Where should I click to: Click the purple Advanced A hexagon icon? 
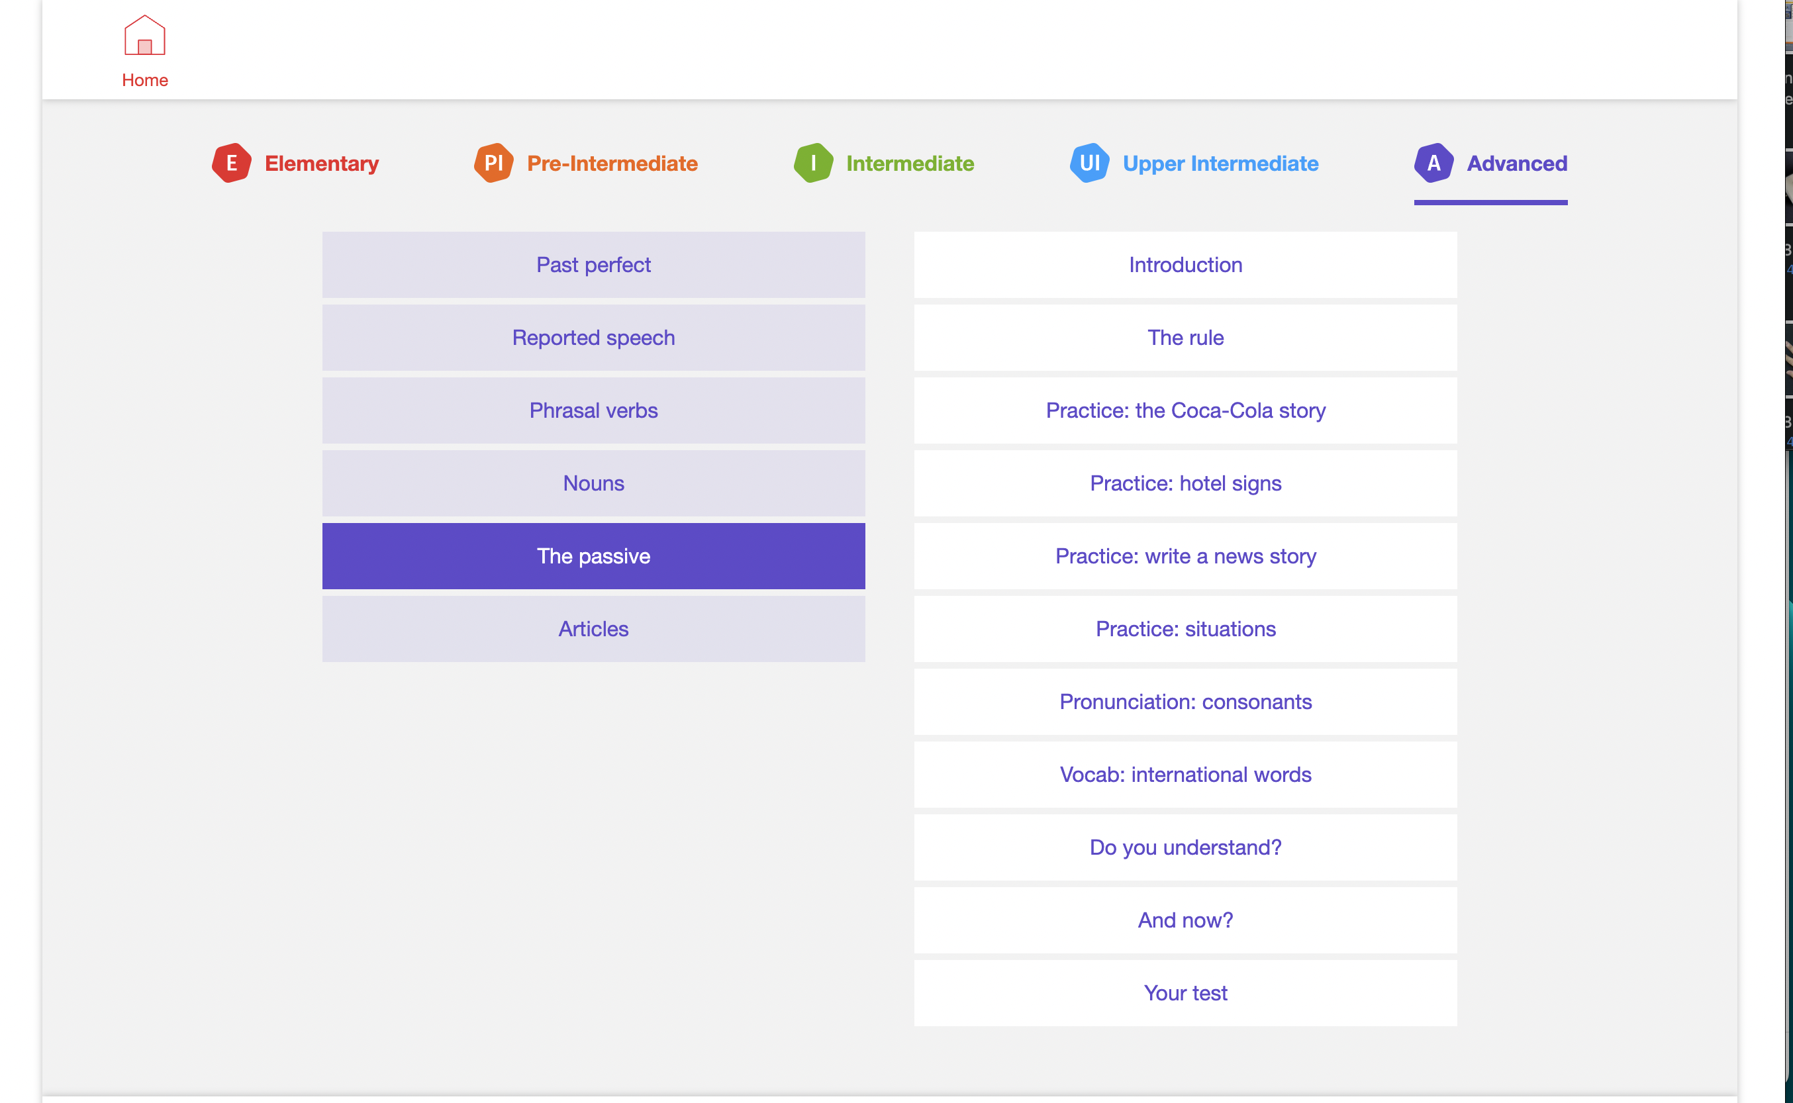tap(1433, 163)
